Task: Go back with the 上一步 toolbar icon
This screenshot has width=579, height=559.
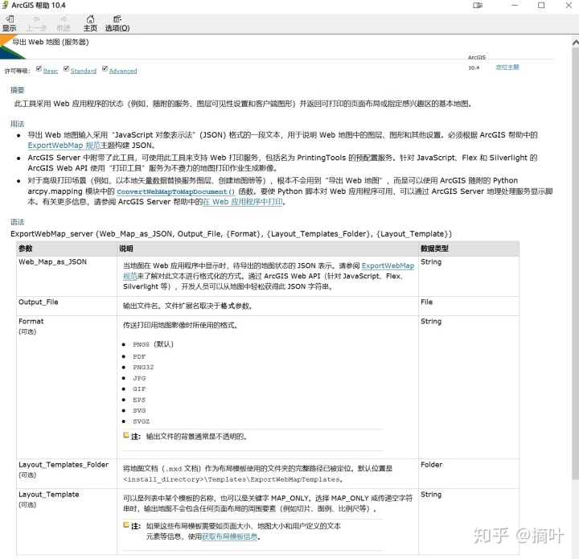Action: coord(36,23)
